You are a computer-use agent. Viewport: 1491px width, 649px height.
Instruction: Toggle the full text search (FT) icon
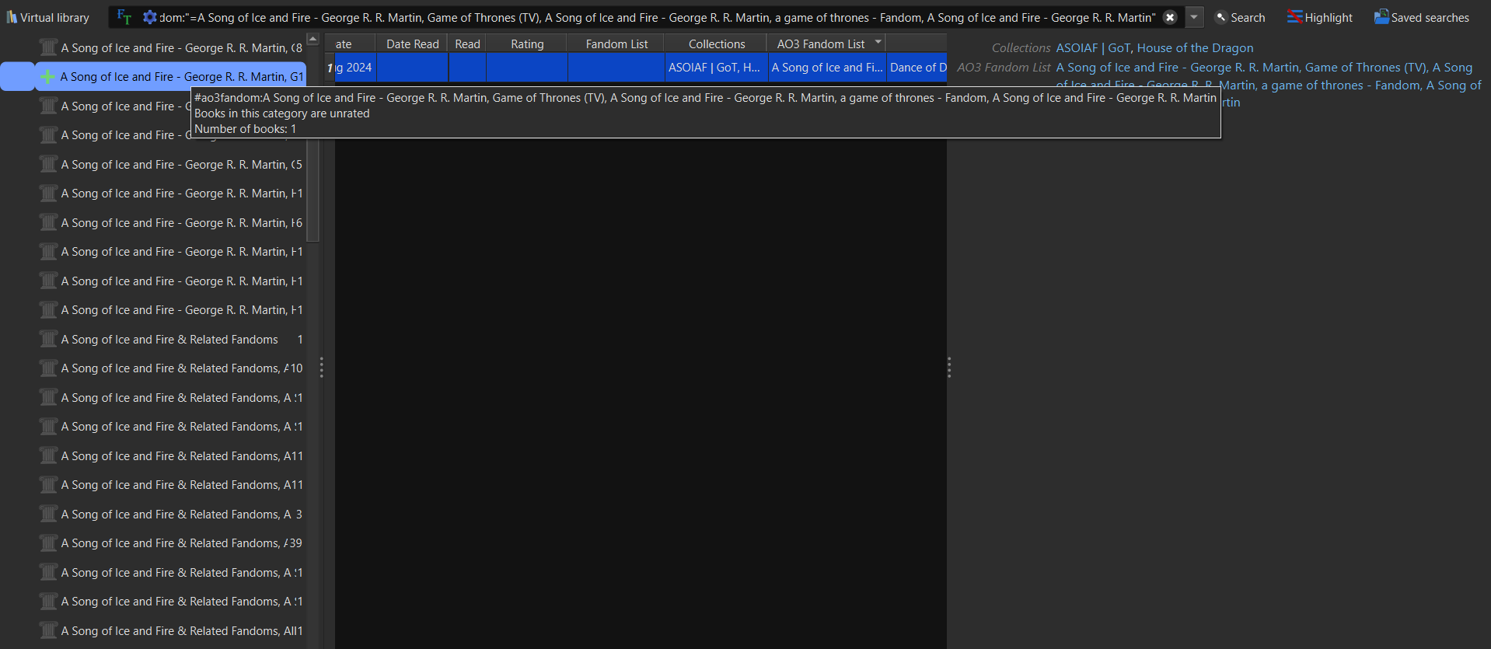(124, 17)
